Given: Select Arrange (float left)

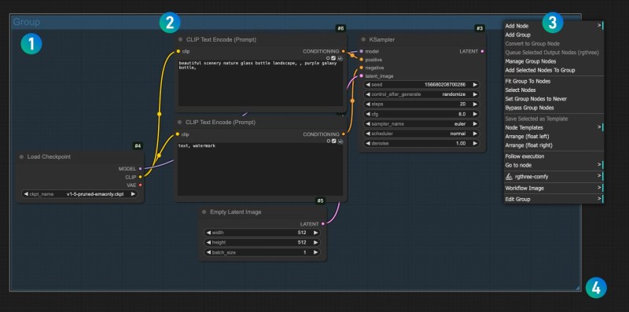Looking at the screenshot, I should click(x=554, y=136).
